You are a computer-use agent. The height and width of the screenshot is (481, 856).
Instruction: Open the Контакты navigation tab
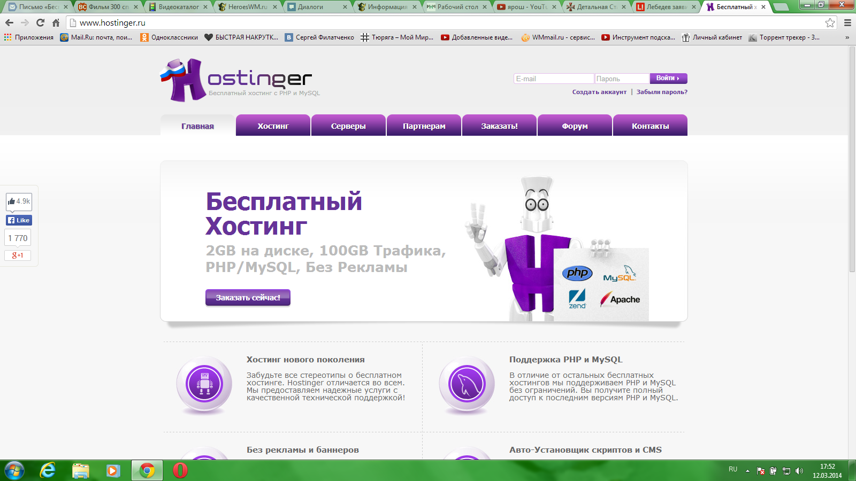[650, 126]
